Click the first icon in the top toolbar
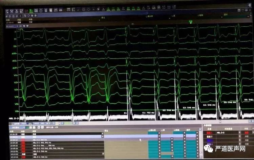This screenshot has width=254, height=160. click(7, 11)
